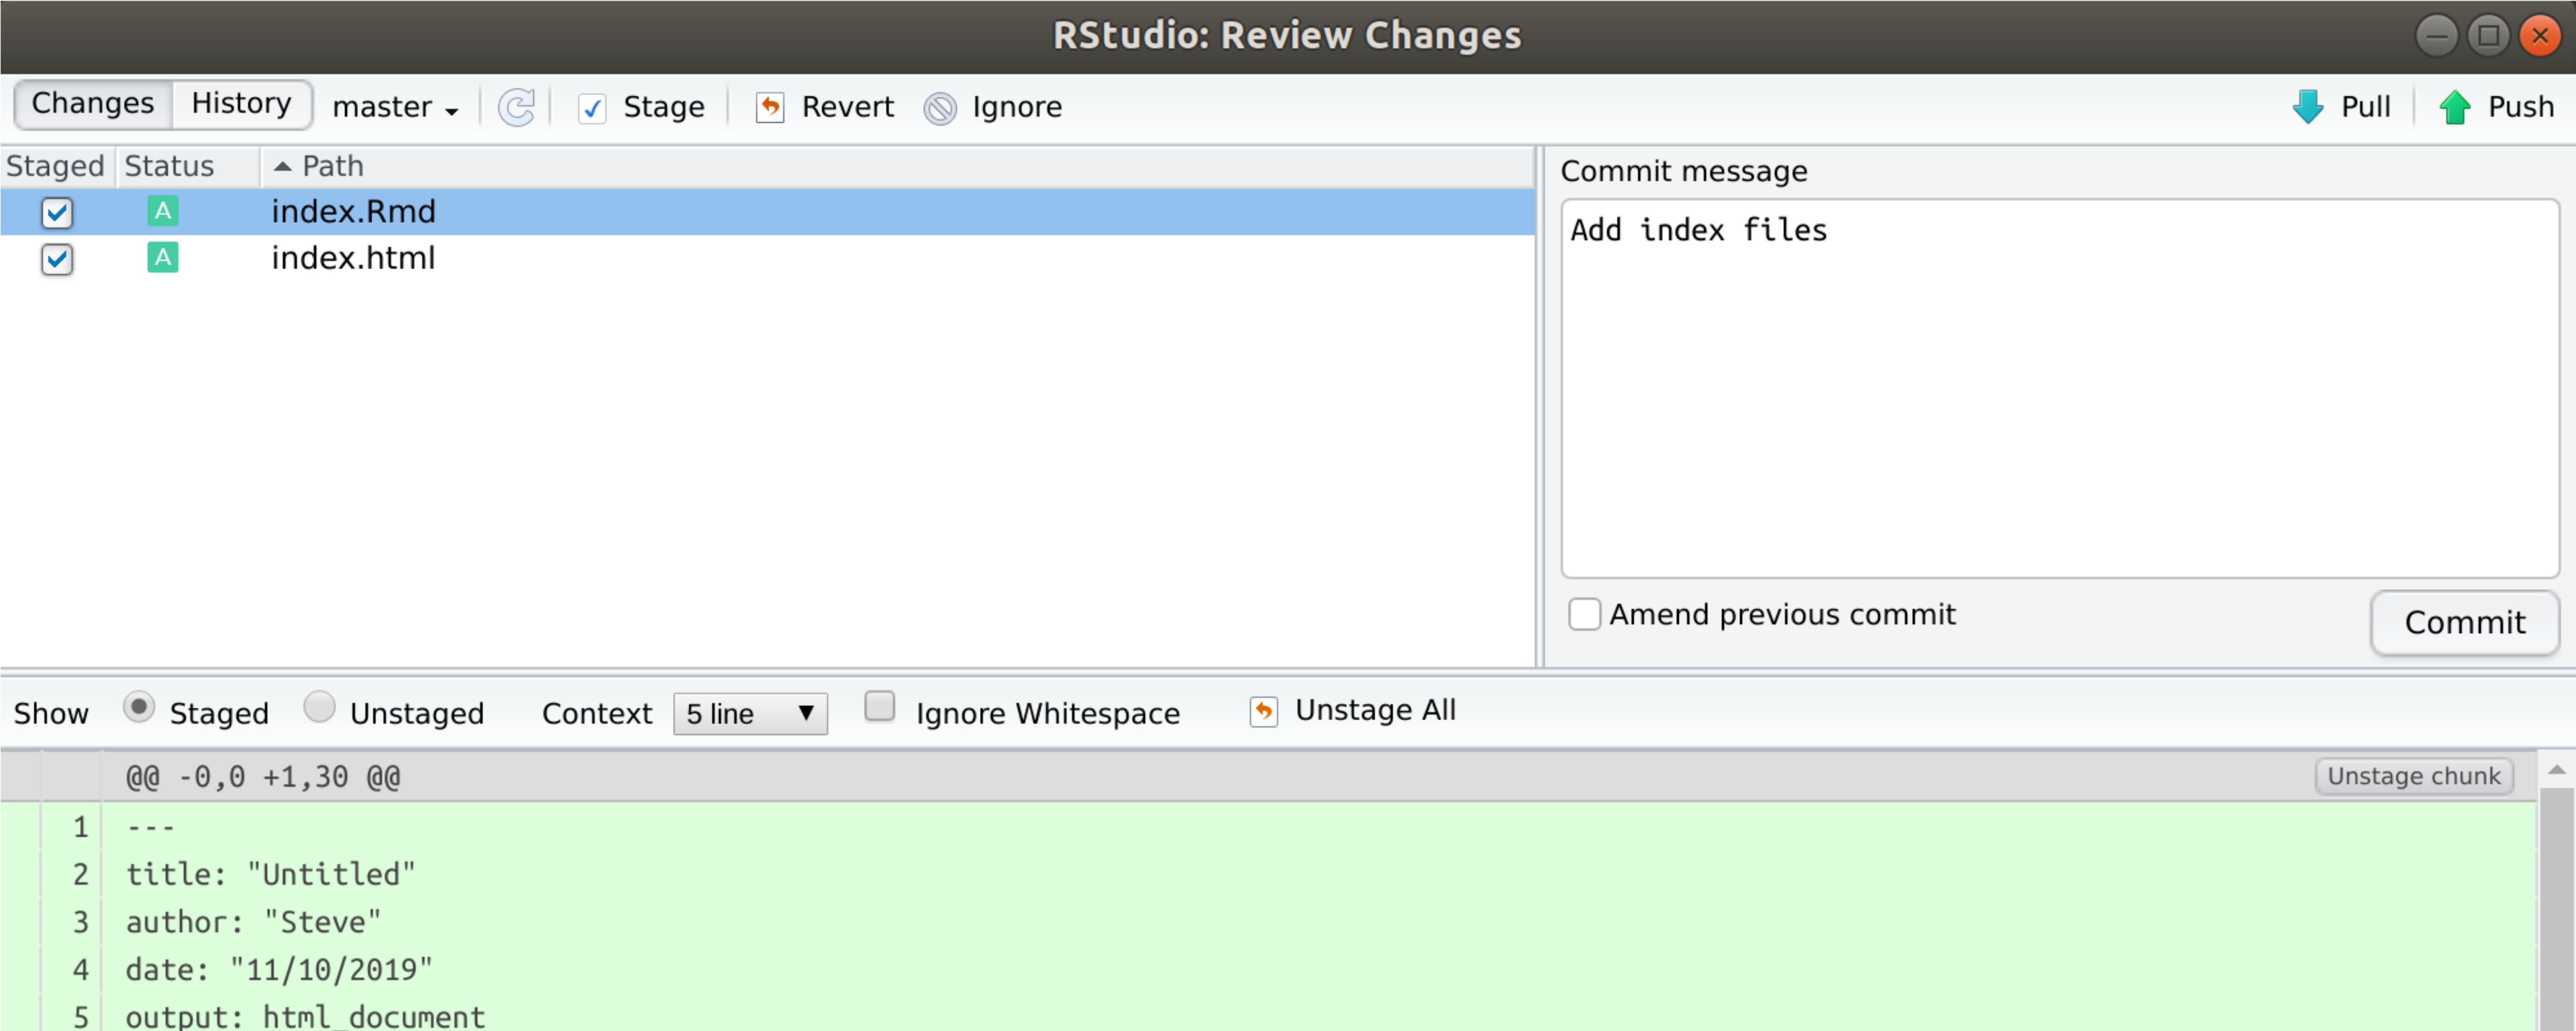Screen dimensions: 2576x1031
Task: Click diff line date: "11/10/2019"
Action: (279, 969)
